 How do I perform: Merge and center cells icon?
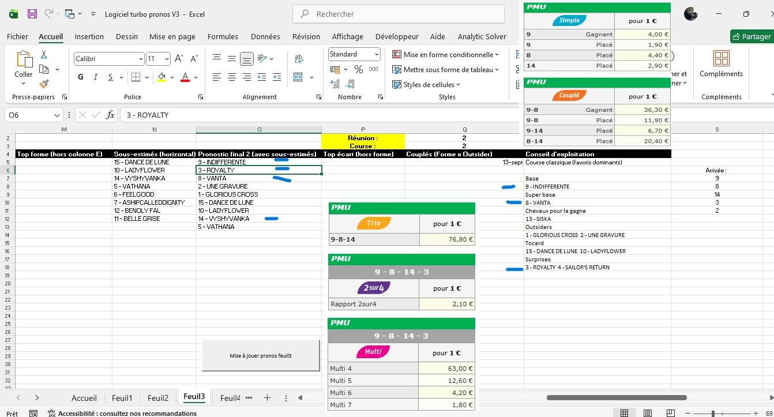coord(298,77)
